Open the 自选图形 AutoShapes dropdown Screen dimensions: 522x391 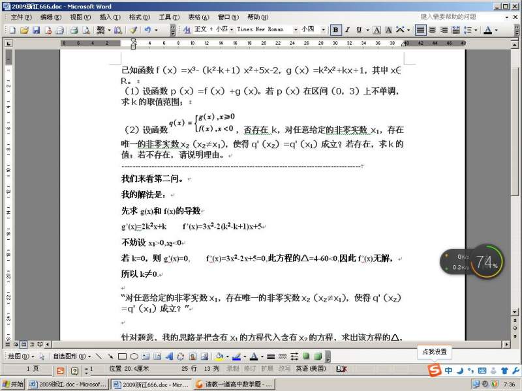72,356
